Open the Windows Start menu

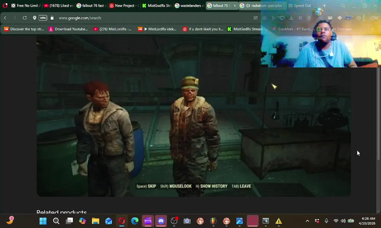[x=43, y=221]
